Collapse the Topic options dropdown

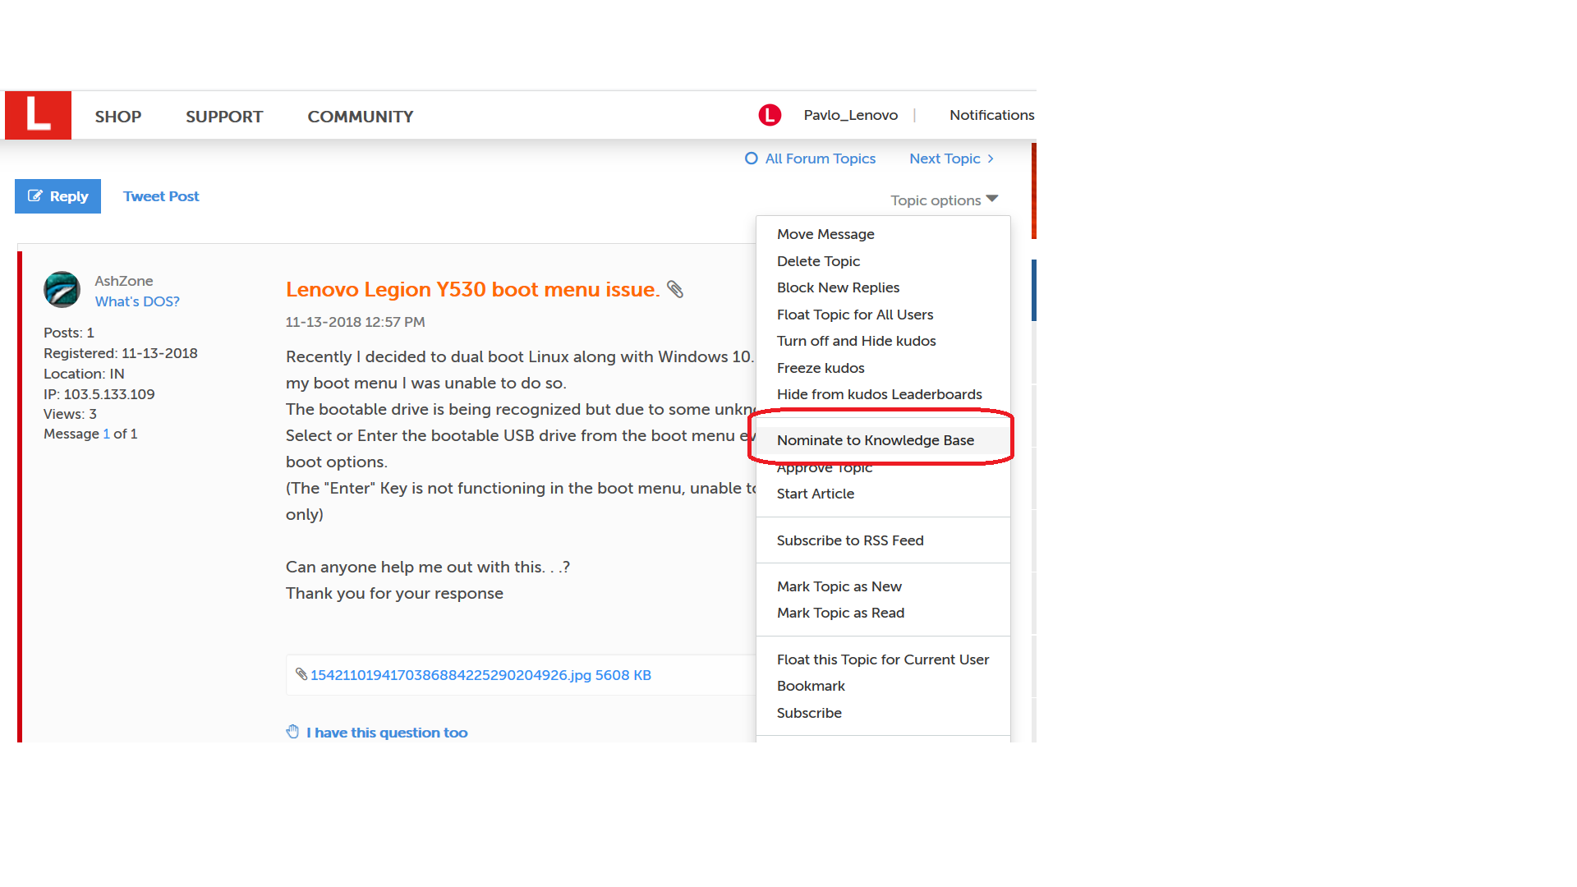coord(945,200)
